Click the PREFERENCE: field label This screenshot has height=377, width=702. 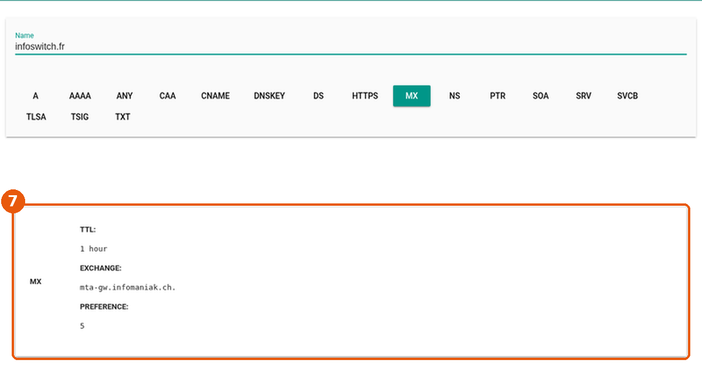[104, 307]
